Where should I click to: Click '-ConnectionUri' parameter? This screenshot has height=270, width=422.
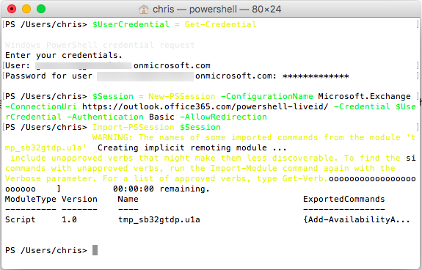pos(41,106)
